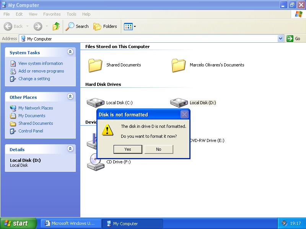Click the My Computer taskbar button
This screenshot has width=306, height=229.
(132, 223)
